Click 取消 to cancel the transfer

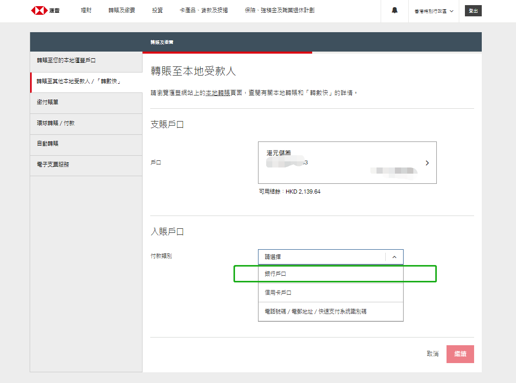[x=433, y=354]
